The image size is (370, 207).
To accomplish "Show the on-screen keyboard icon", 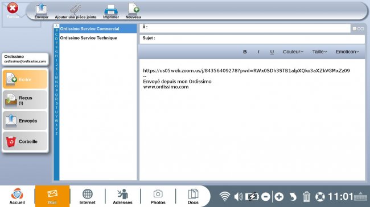I will pyautogui.click(x=360, y=196).
